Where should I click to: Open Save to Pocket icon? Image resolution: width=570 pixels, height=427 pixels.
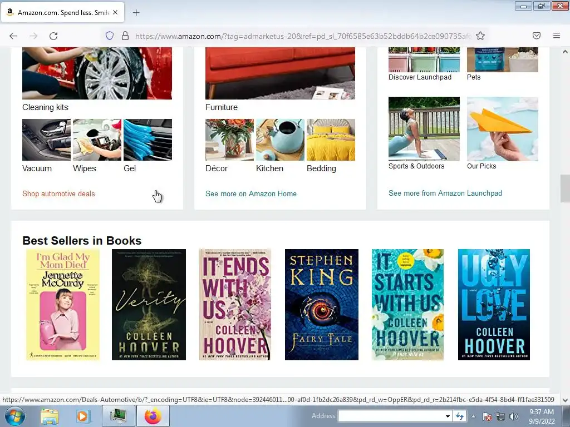pos(537,36)
